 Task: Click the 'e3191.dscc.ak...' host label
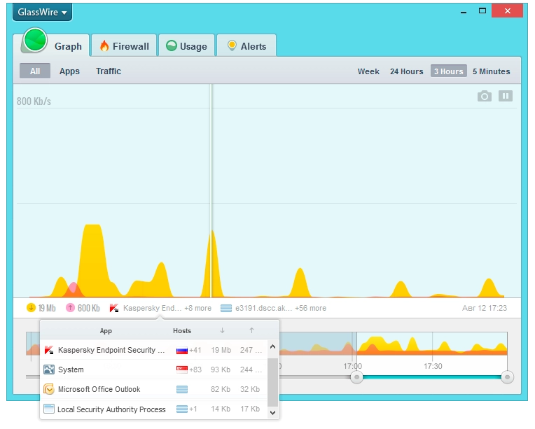[x=264, y=308]
